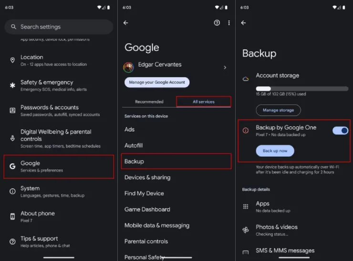353x261 pixels.
Task: Open the three-dot overflow menu
Action: (229, 23)
